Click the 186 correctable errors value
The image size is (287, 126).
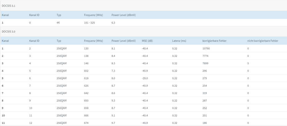(204, 123)
